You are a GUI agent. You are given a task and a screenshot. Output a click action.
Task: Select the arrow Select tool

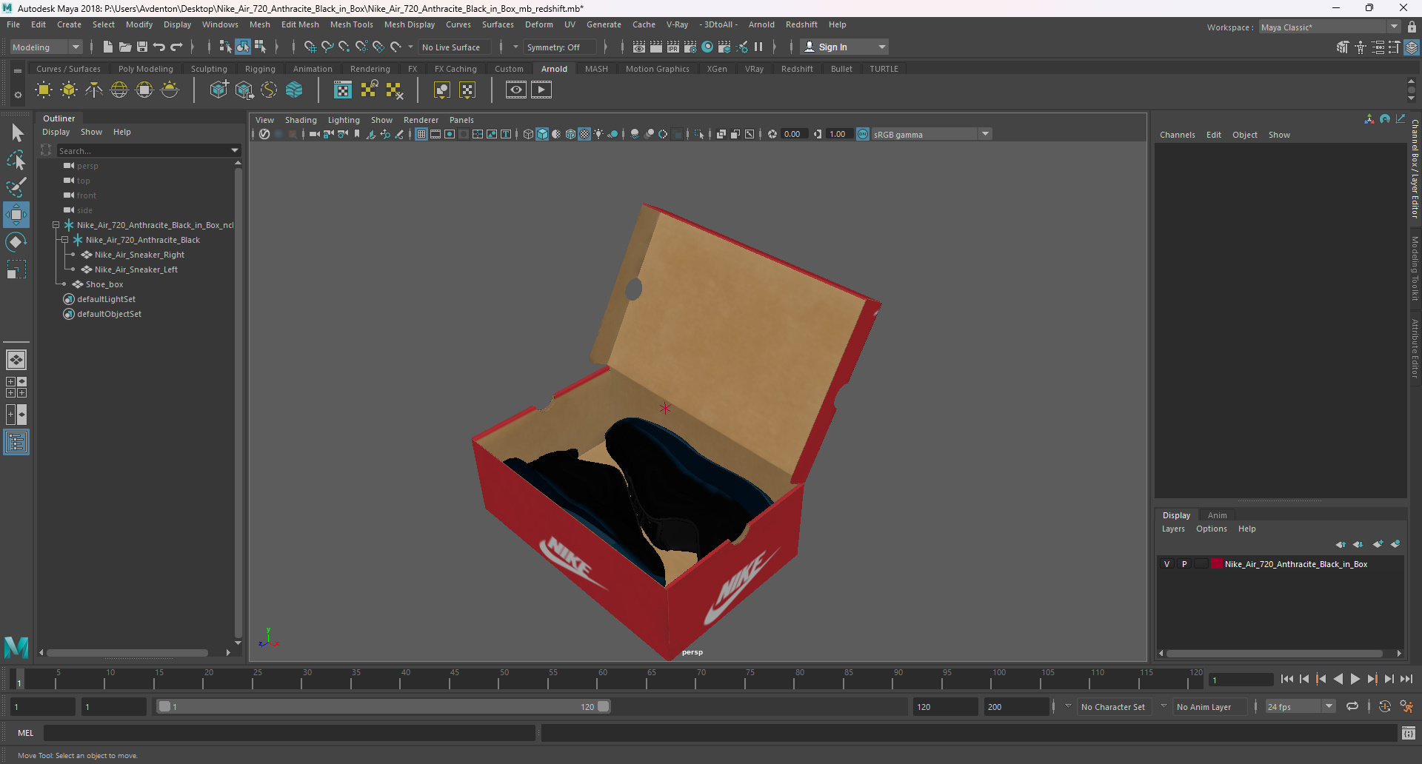tap(16, 133)
